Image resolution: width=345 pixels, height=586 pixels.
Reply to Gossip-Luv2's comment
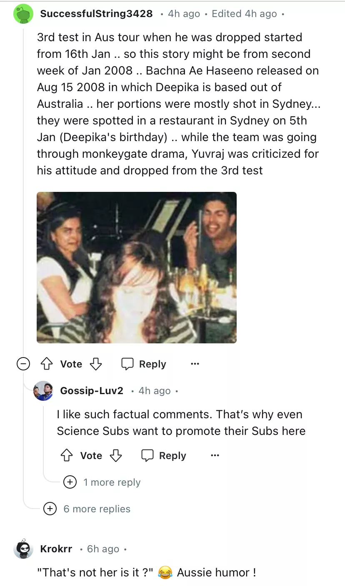point(163,456)
